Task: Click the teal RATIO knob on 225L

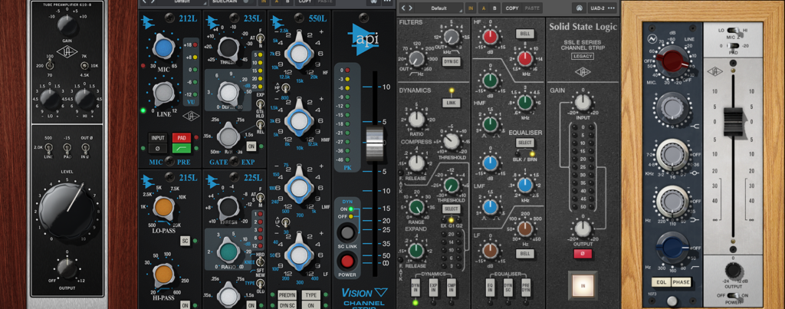Action: (228, 251)
